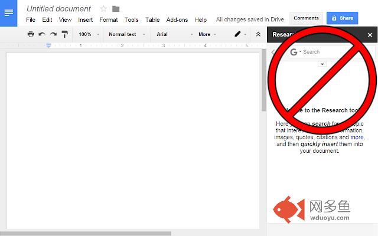
Task: Click the Undo arrow icon
Action: [x=42, y=34]
